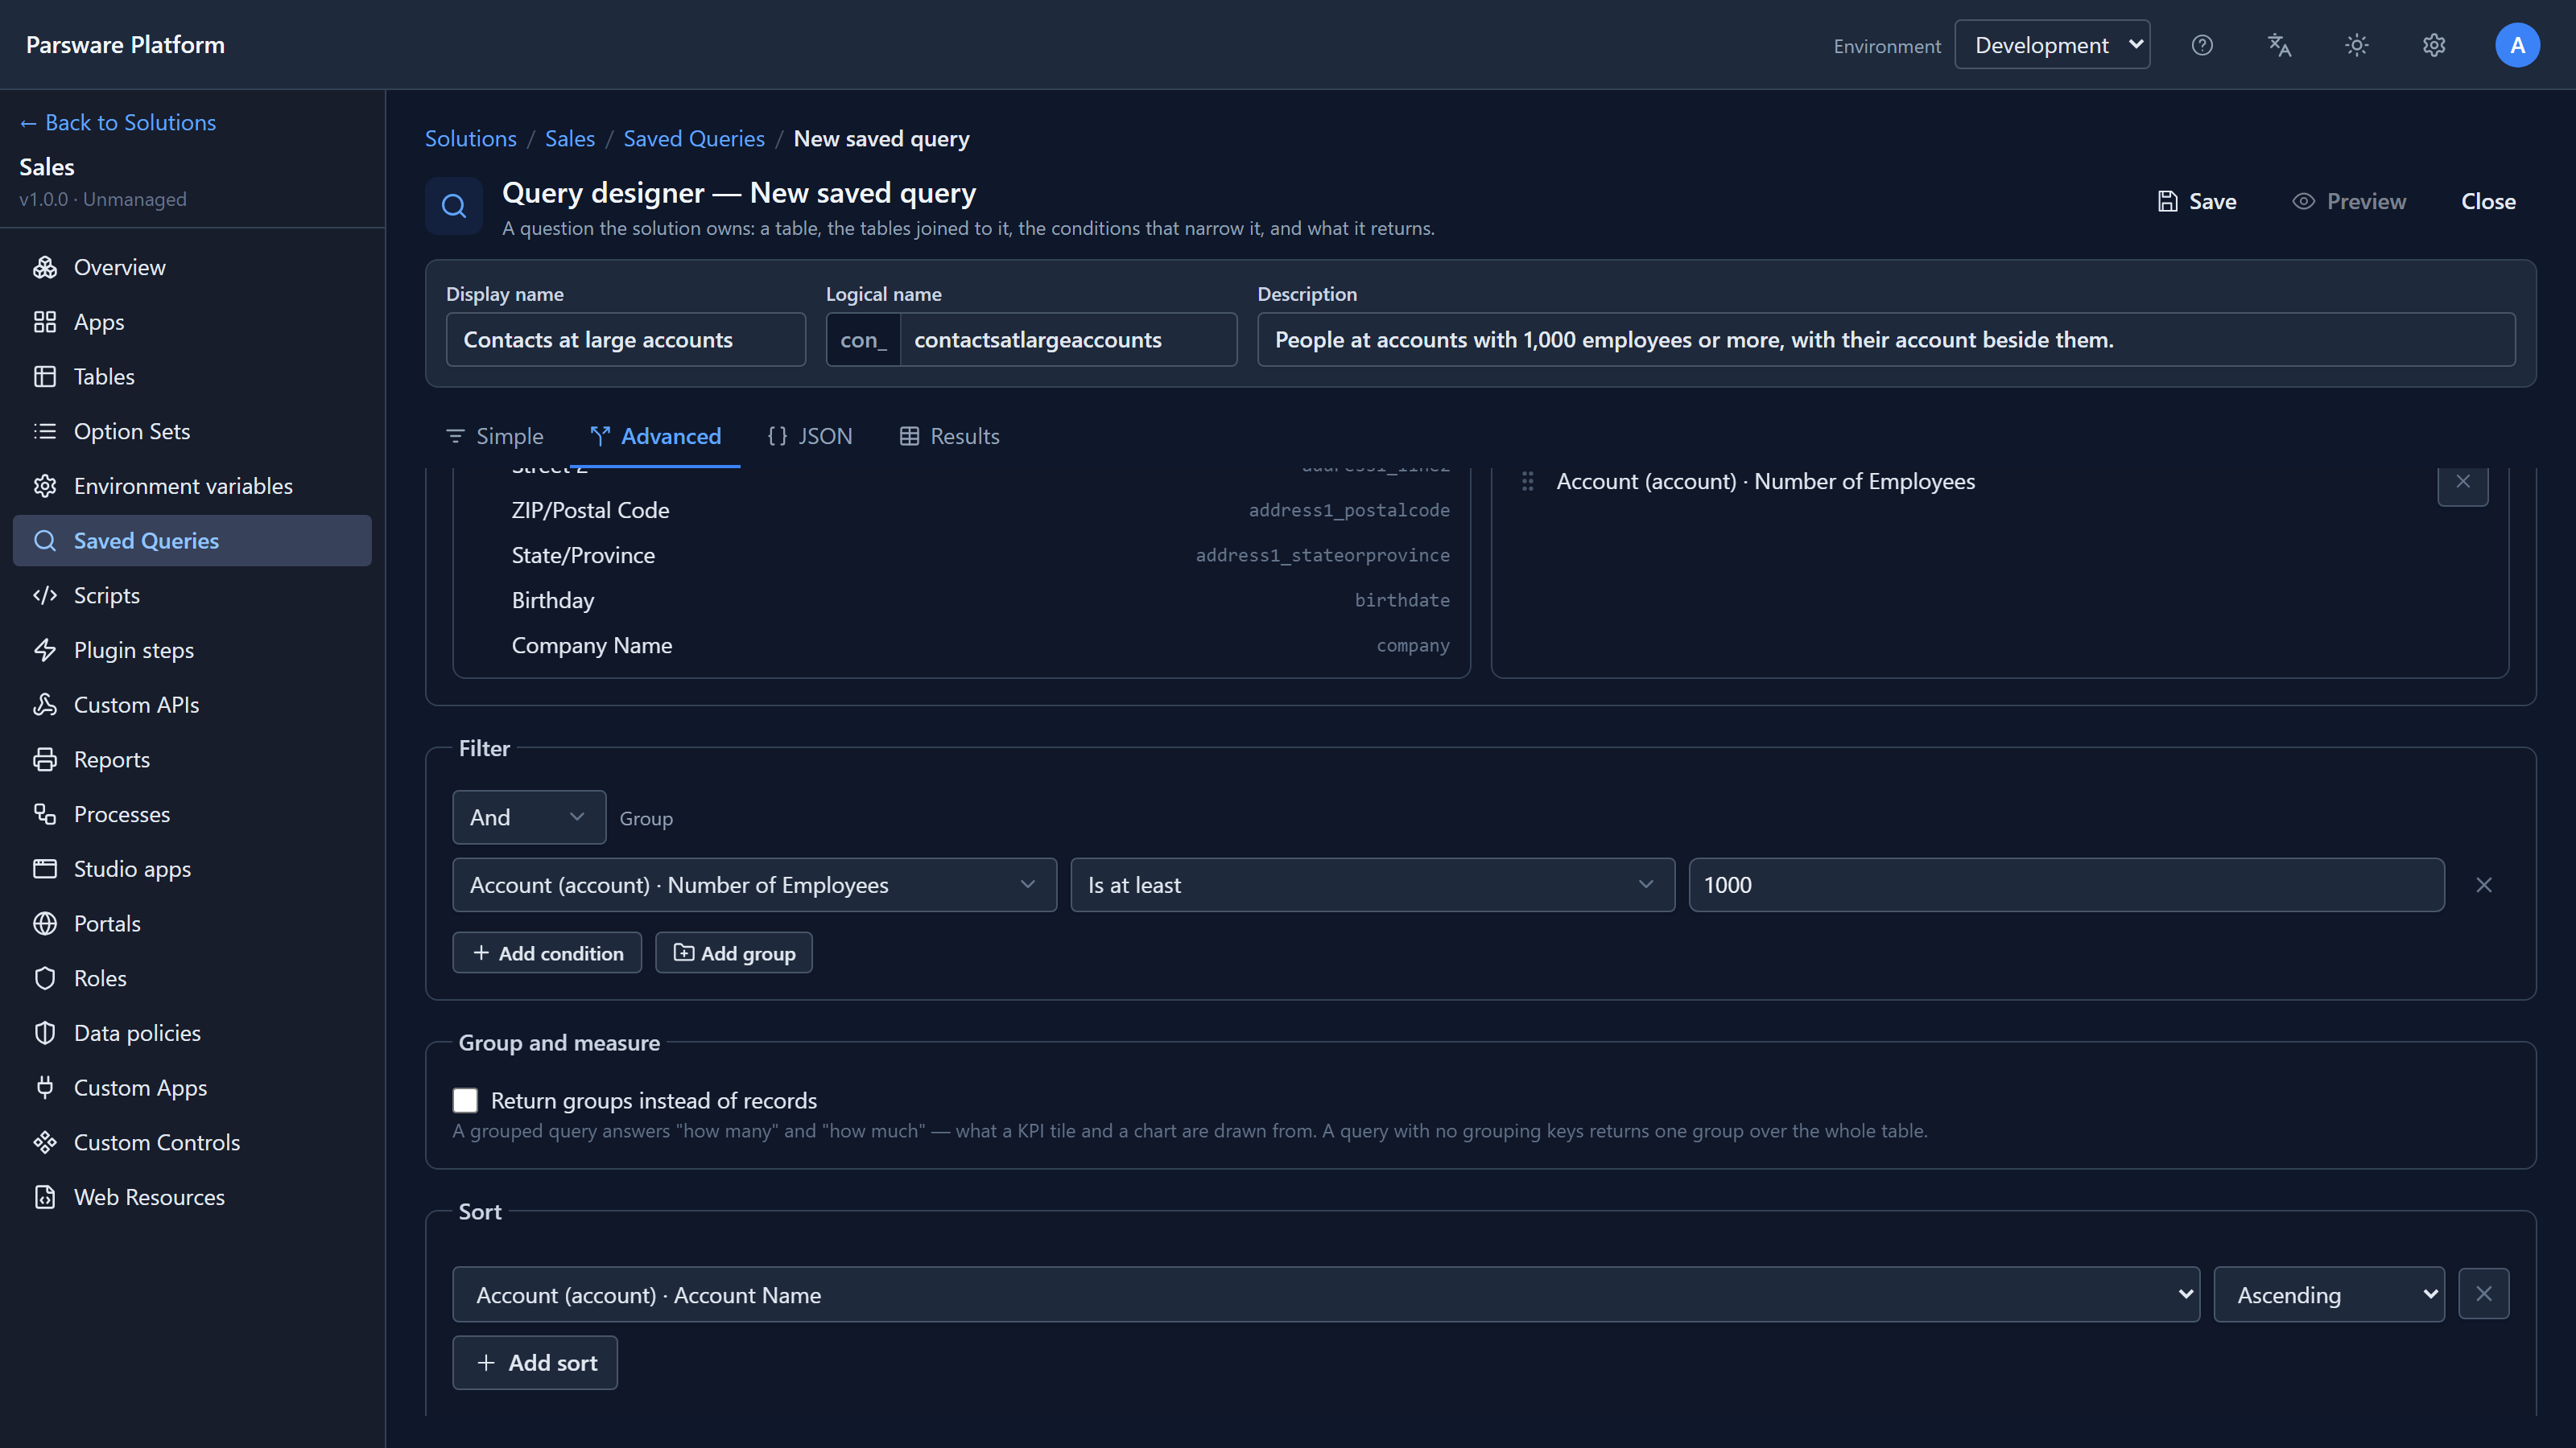Click the Tables icon in sidebar
2576x1448 pixels.
tap(45, 376)
